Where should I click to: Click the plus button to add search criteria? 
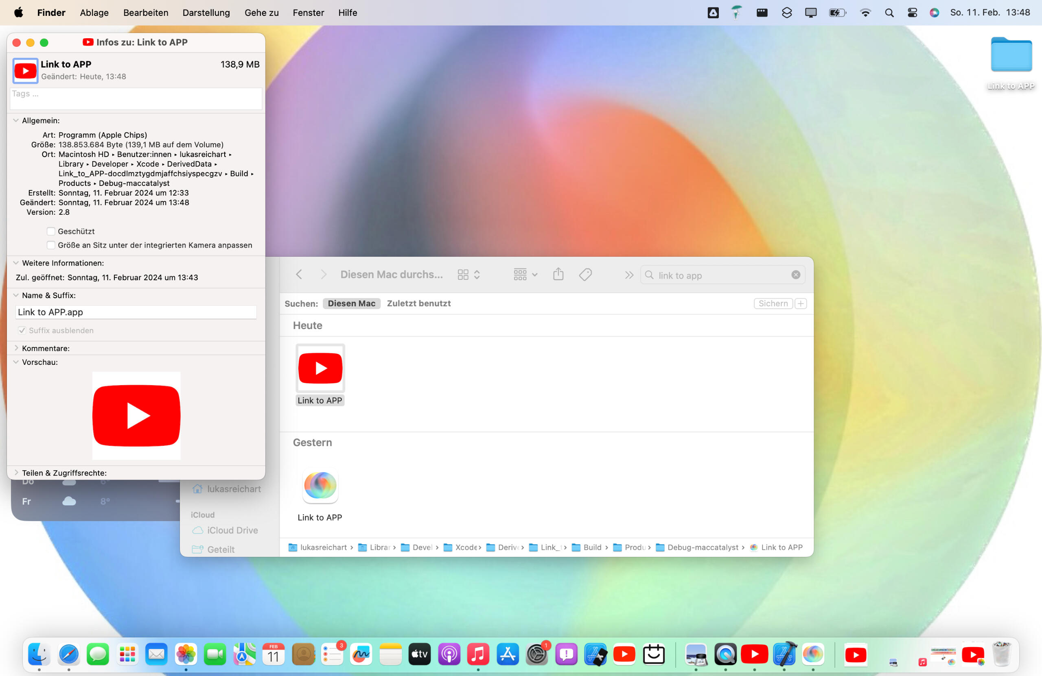click(800, 303)
